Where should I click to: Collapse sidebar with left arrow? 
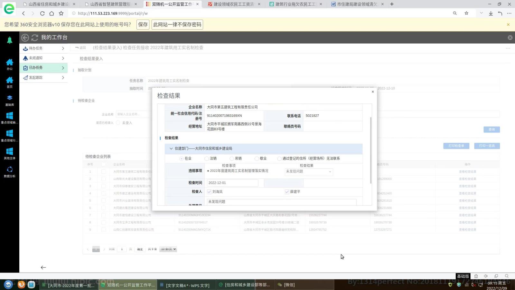(43, 267)
